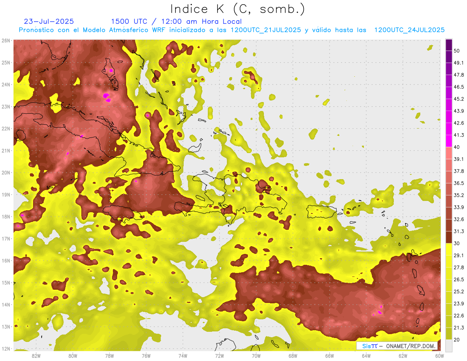The image size is (467, 361).
Task: Click the "Pronóstico con el Modelo Atmósferico WRF" line
Action: [232, 30]
